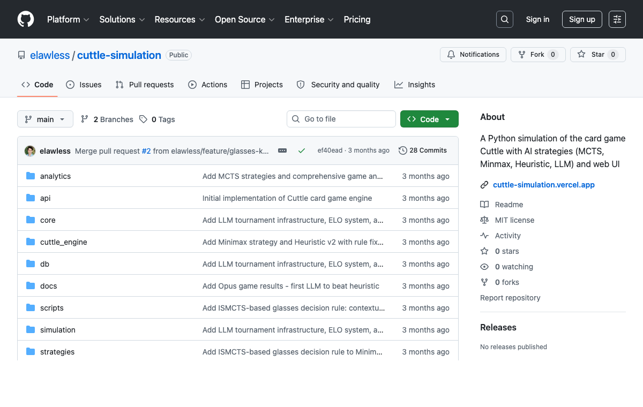Open cuttle-simulation.vercel.app link

(544, 185)
